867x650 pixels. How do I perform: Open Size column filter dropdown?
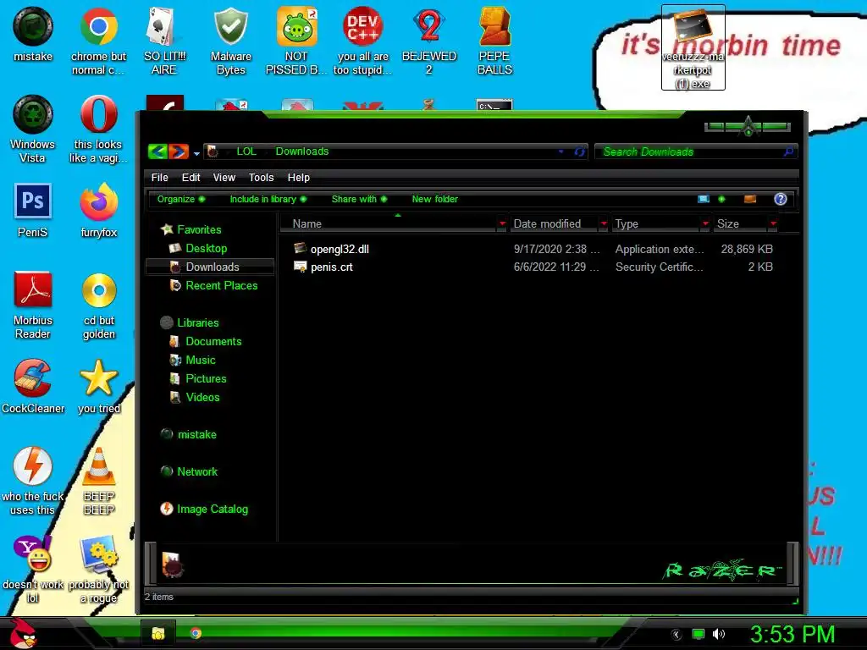[x=774, y=223]
